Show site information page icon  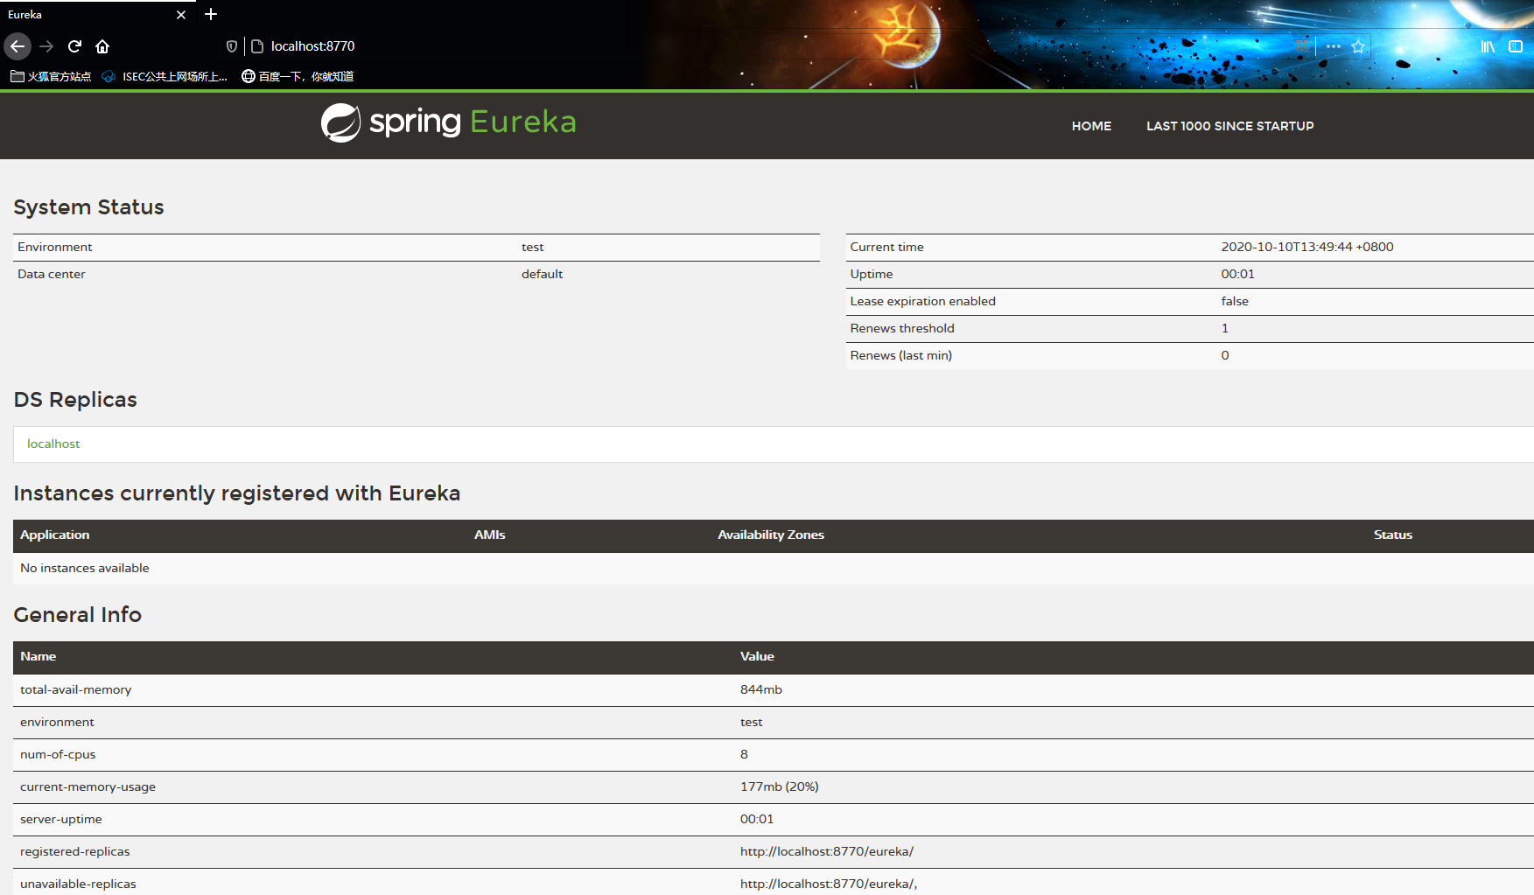click(x=257, y=46)
